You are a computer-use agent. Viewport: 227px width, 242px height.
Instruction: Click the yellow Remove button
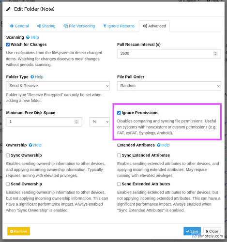tap(18, 231)
